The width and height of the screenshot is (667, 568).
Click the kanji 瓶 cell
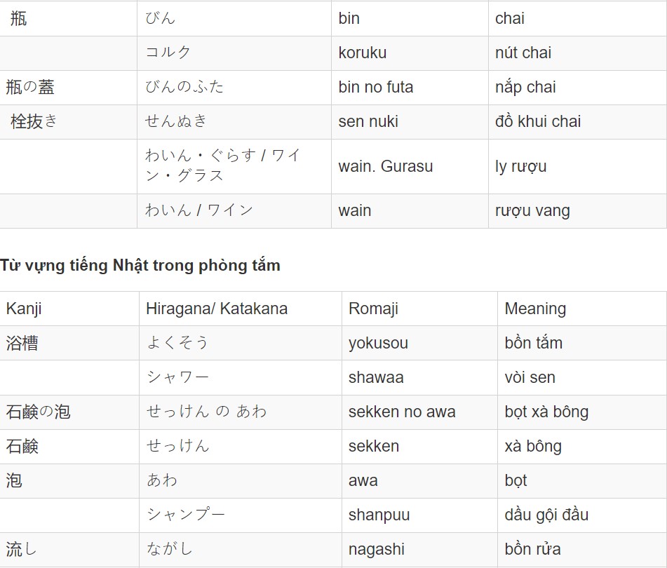pyautogui.click(x=69, y=19)
